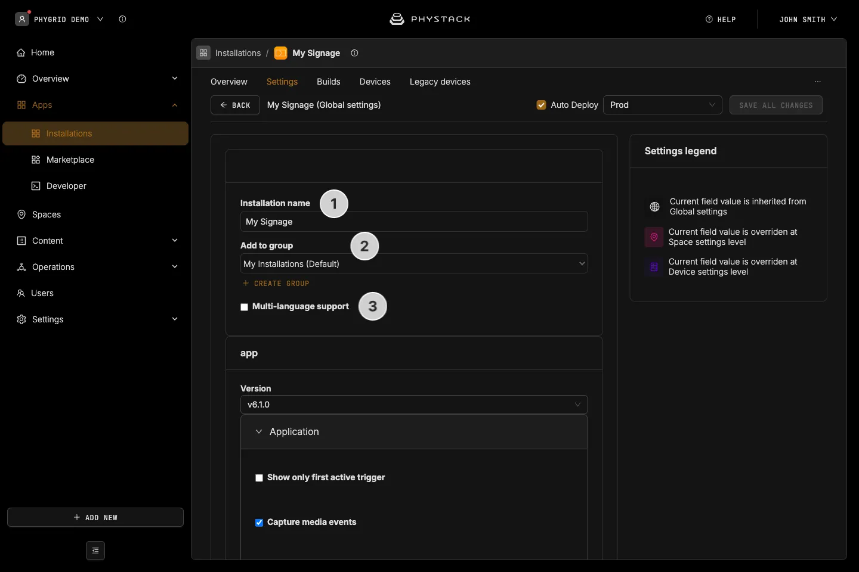The image size is (859, 572).
Task: Click the Installation name input field
Action: (x=414, y=222)
